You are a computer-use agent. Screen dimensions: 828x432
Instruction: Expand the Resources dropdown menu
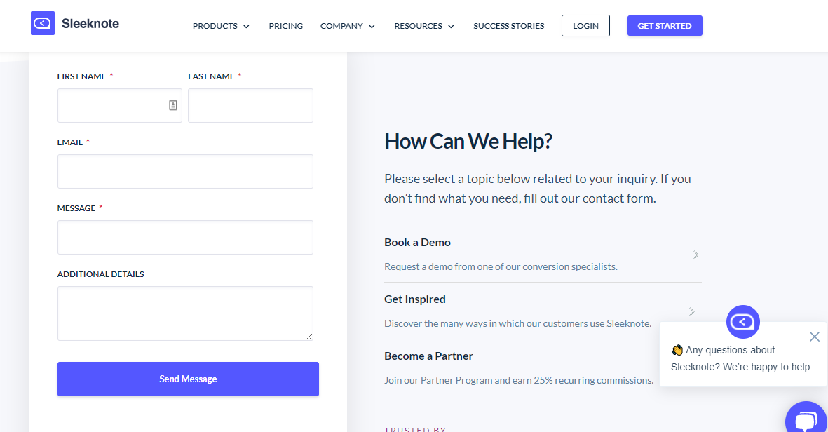424,26
